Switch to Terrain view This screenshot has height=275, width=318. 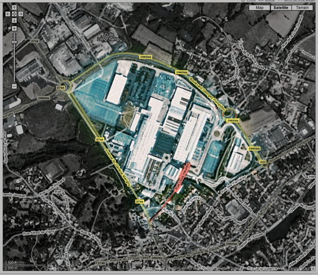(x=302, y=8)
